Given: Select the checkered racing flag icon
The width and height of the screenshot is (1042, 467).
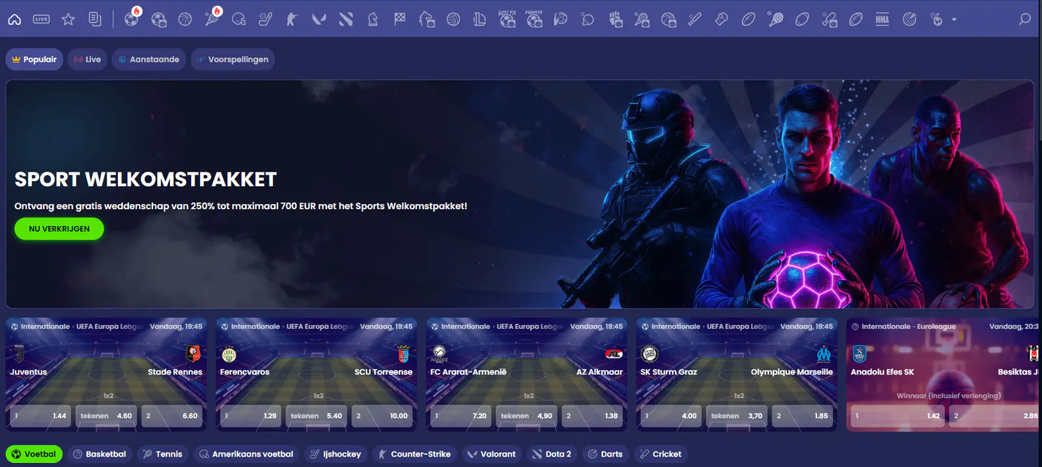Looking at the screenshot, I should (x=399, y=20).
